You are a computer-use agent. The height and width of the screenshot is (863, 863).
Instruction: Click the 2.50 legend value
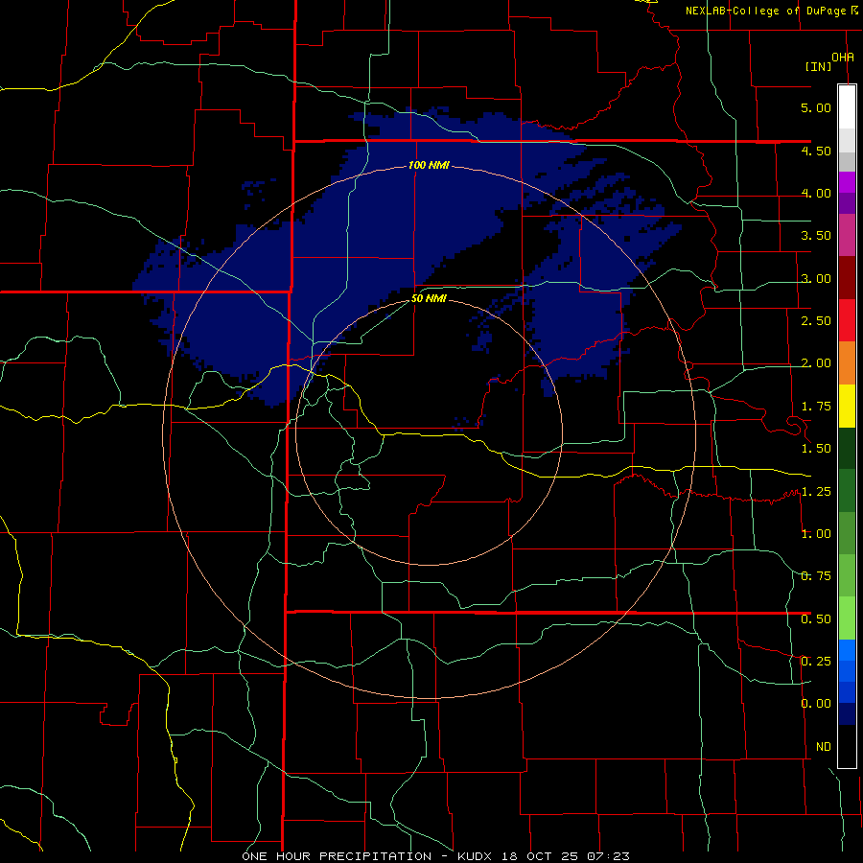click(x=816, y=321)
